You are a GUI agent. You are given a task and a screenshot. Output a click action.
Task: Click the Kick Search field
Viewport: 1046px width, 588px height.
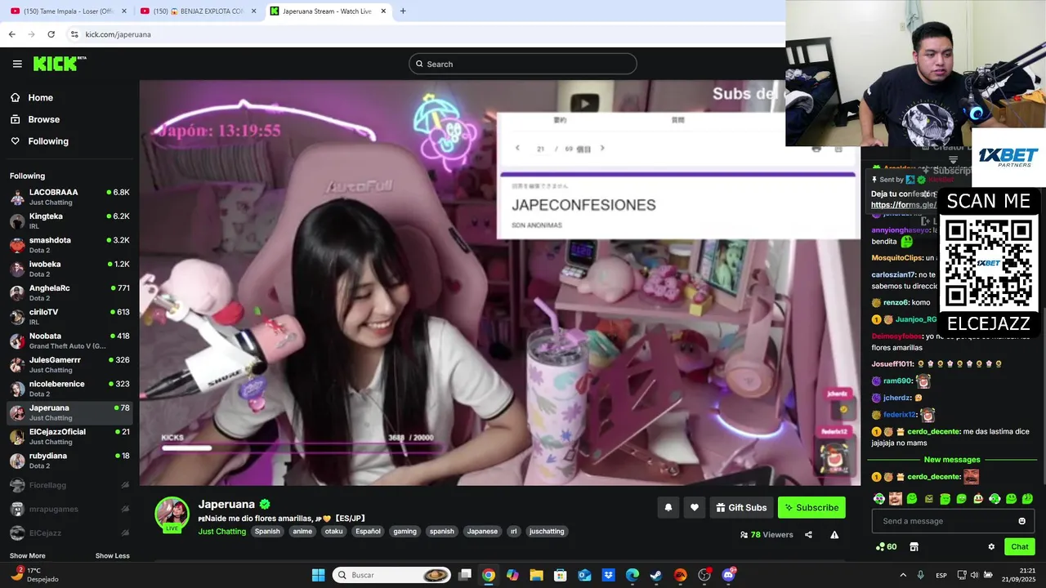[522, 64]
